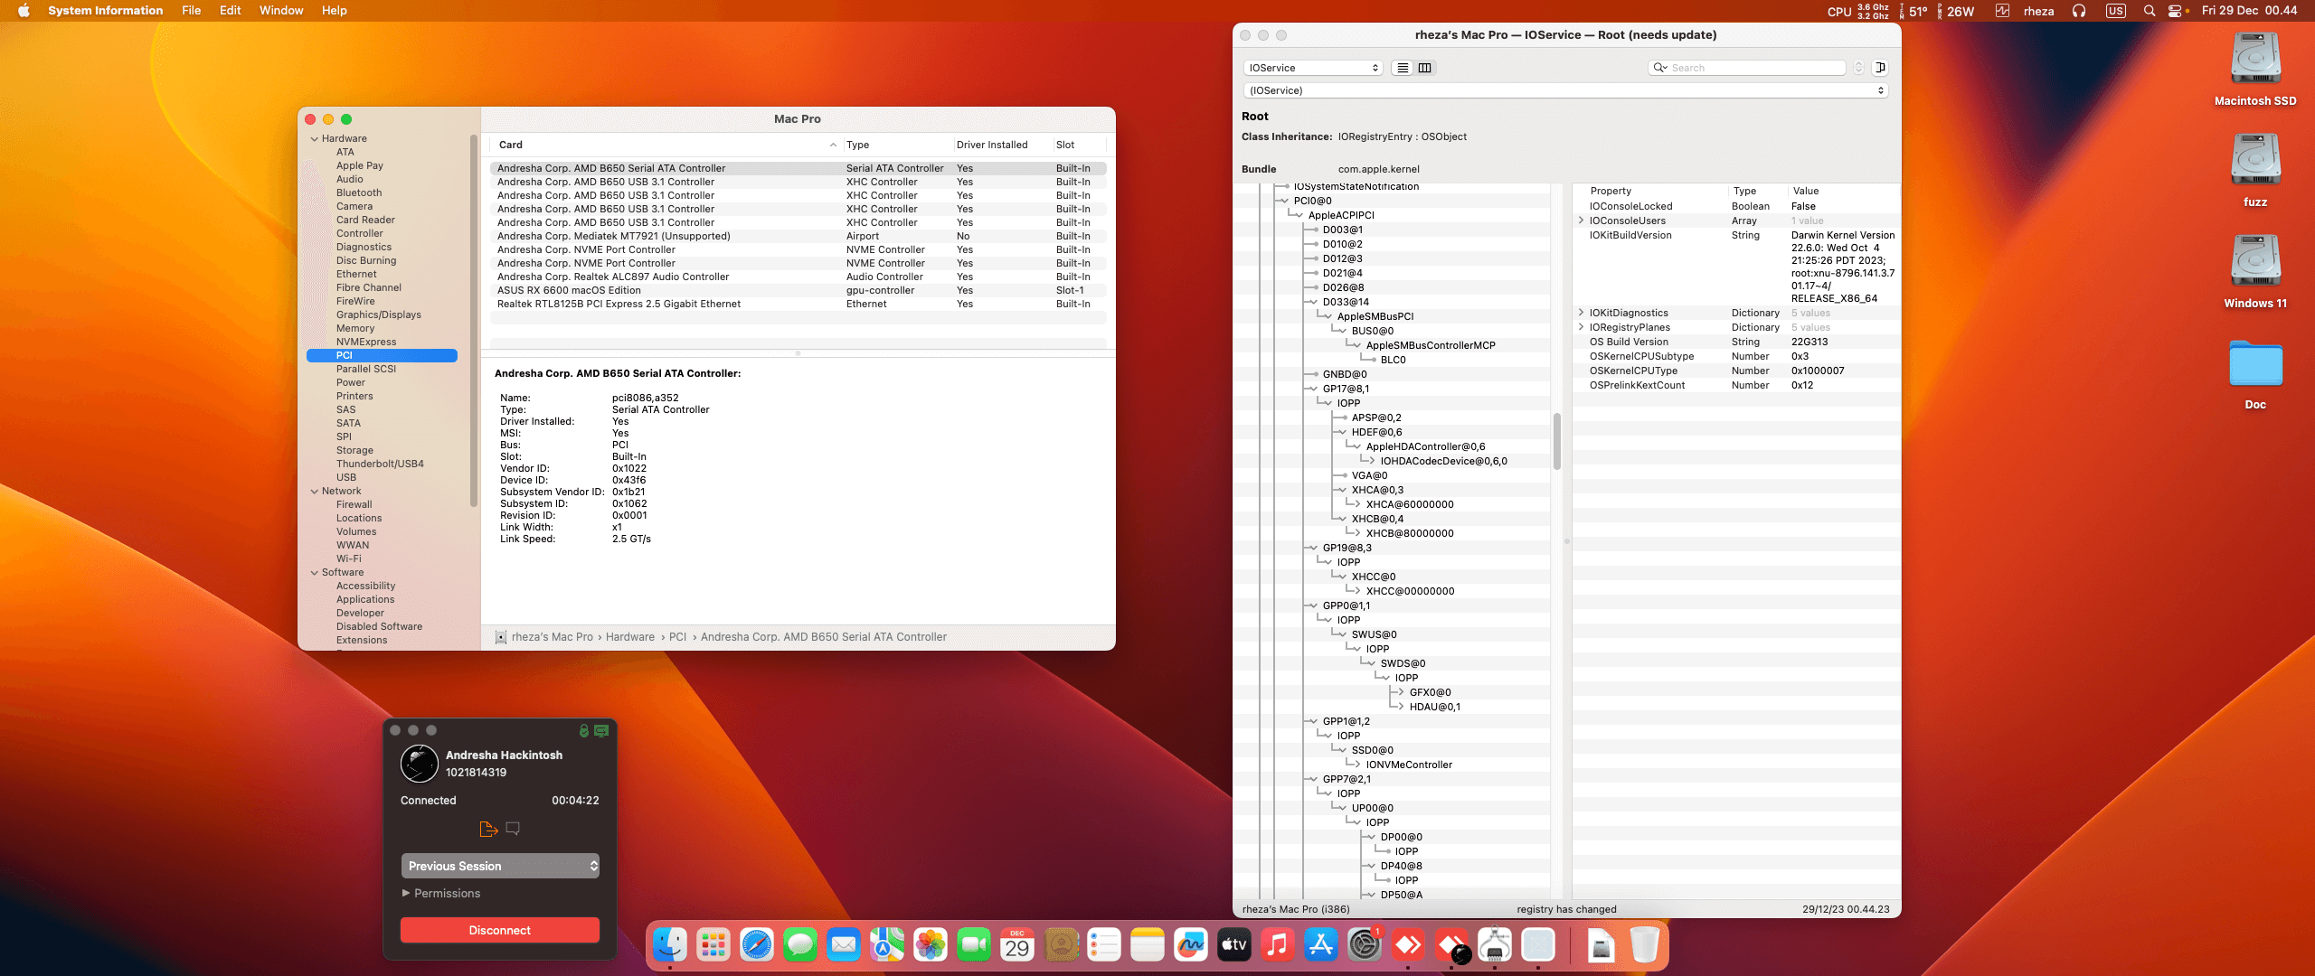This screenshot has height=976, width=2315.
Task: Open the Doc folder on the desktop
Action: pos(2254,366)
